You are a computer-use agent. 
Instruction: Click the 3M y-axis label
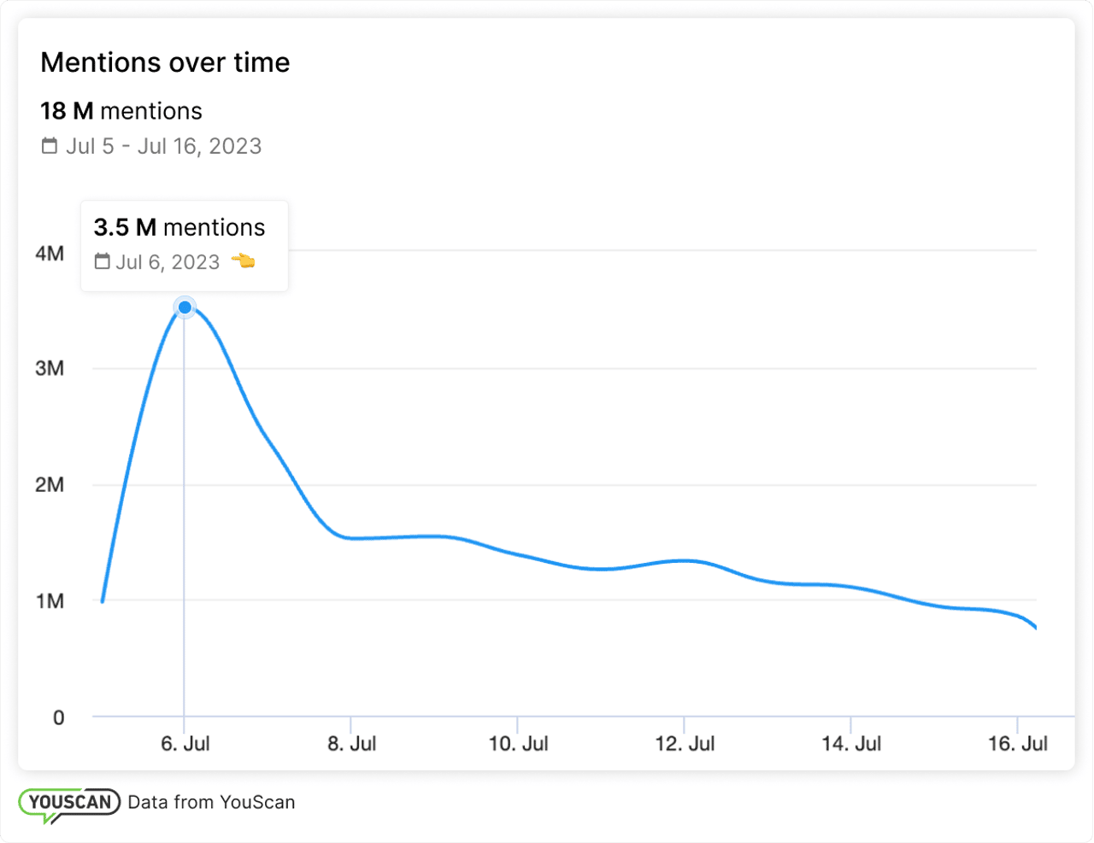(x=50, y=368)
